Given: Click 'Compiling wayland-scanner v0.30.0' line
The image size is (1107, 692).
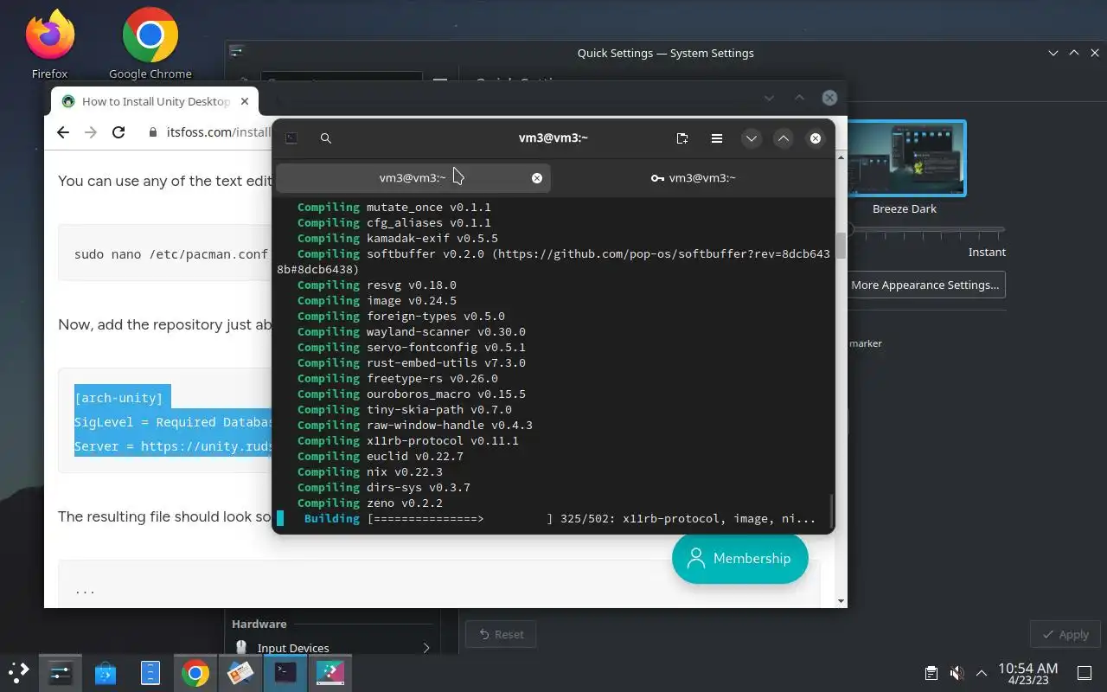Looking at the screenshot, I should point(412,331).
